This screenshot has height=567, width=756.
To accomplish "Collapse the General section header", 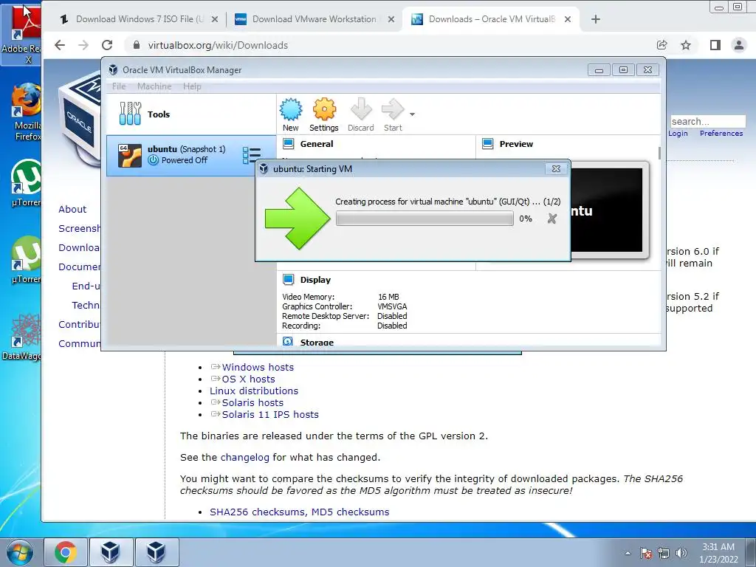I will (317, 144).
